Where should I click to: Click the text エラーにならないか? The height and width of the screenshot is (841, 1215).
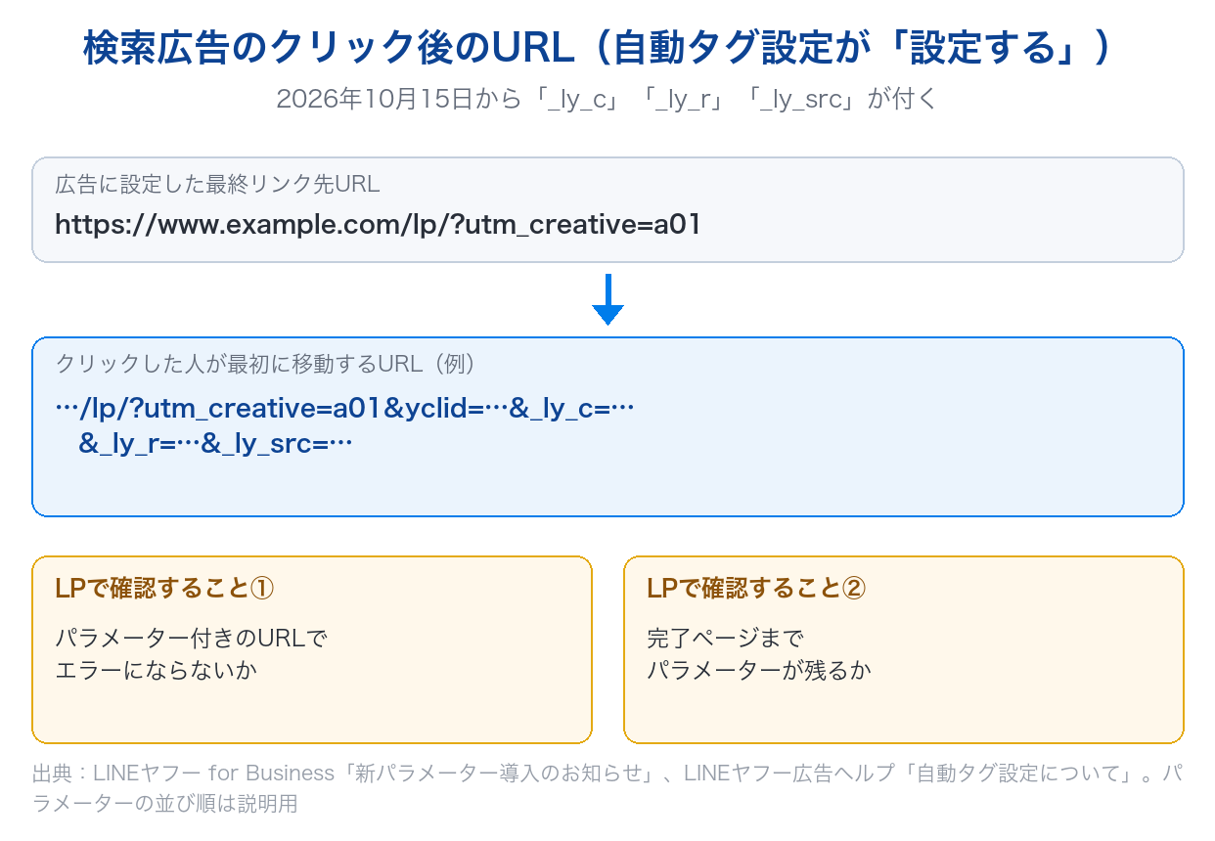(156, 671)
